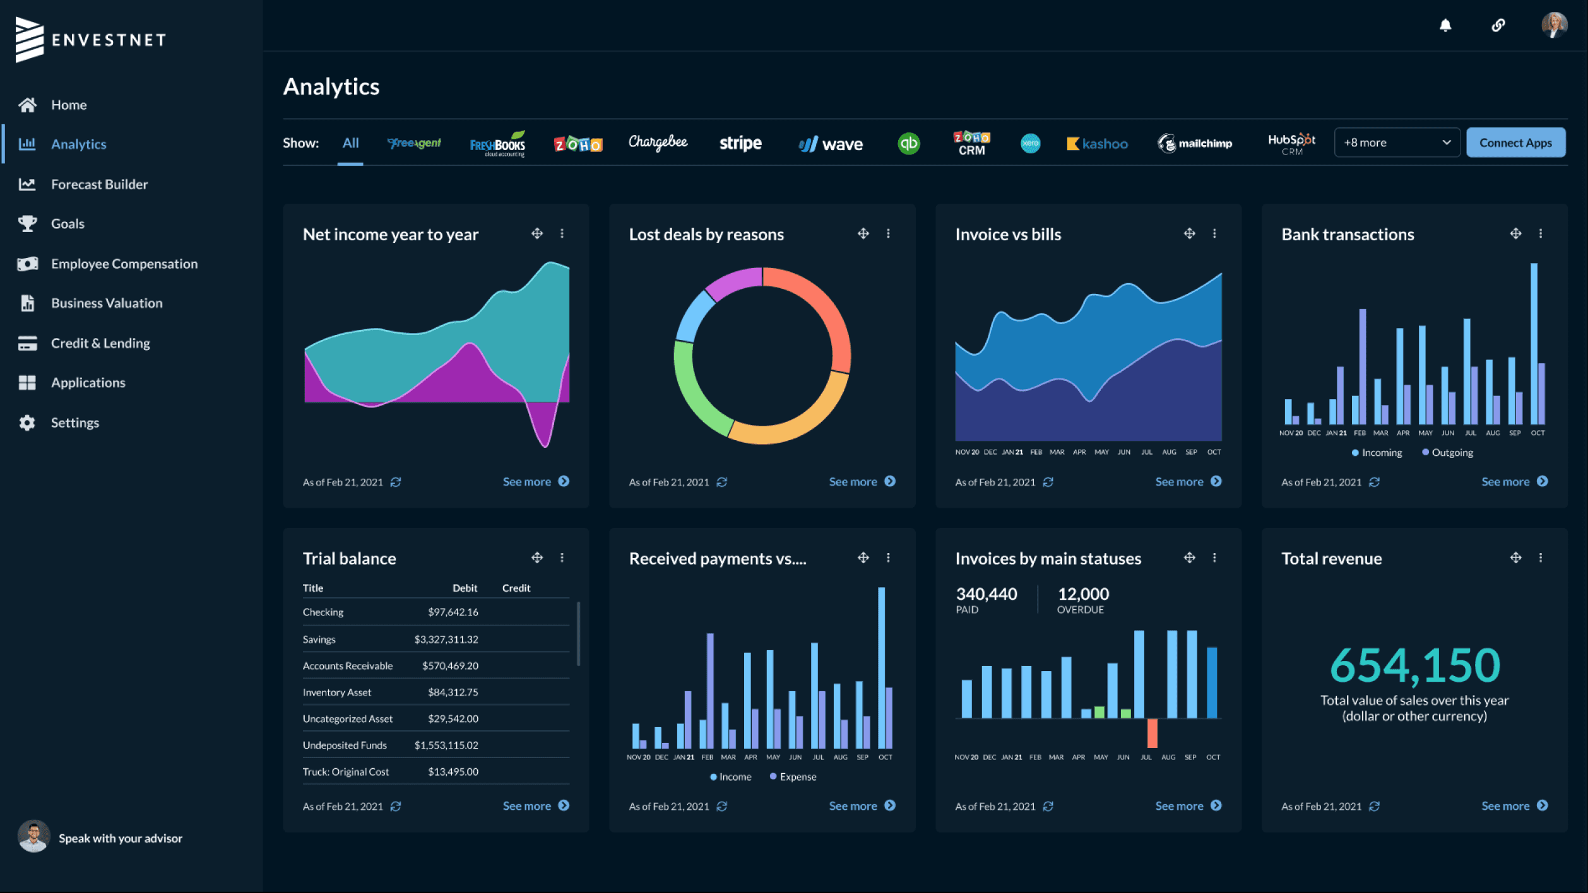Screen dimensions: 1588x893
Task: Move handle on Trial balance card
Action: (x=537, y=557)
